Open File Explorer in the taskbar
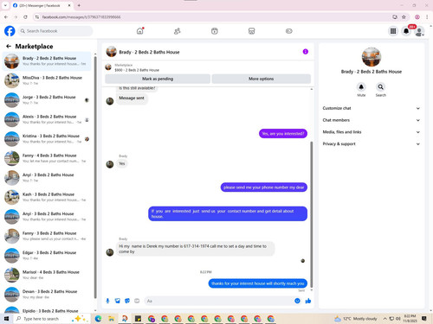 112,319
